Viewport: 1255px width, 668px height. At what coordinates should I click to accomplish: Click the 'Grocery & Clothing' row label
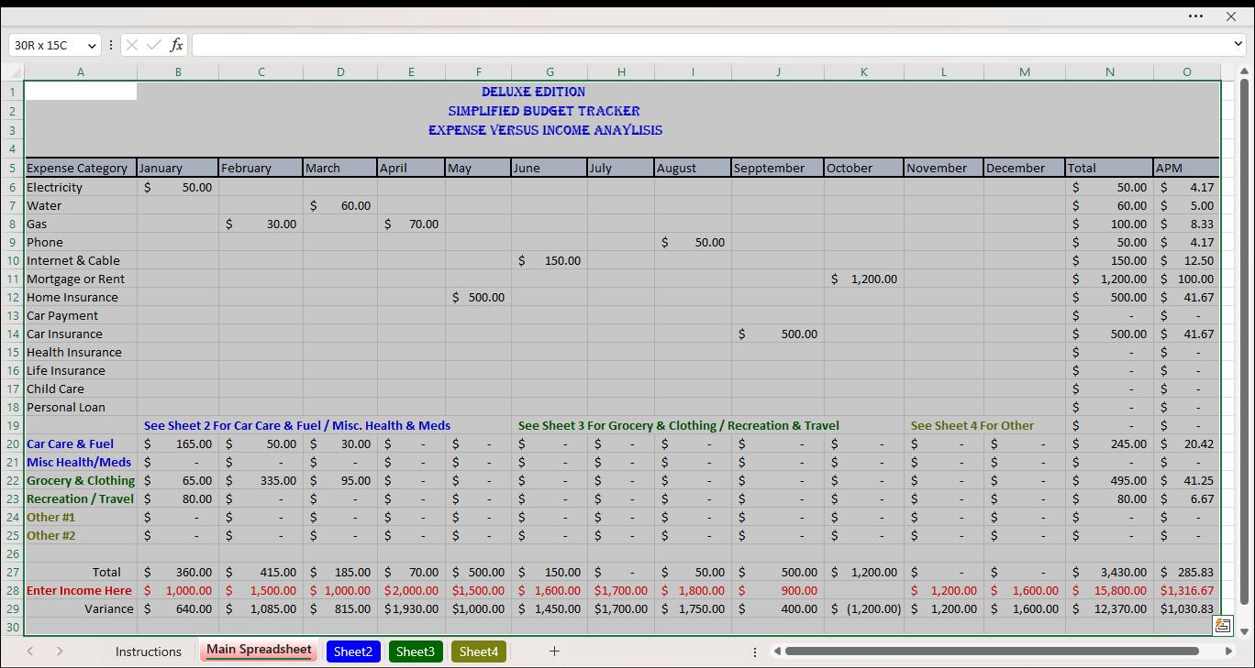click(x=81, y=480)
